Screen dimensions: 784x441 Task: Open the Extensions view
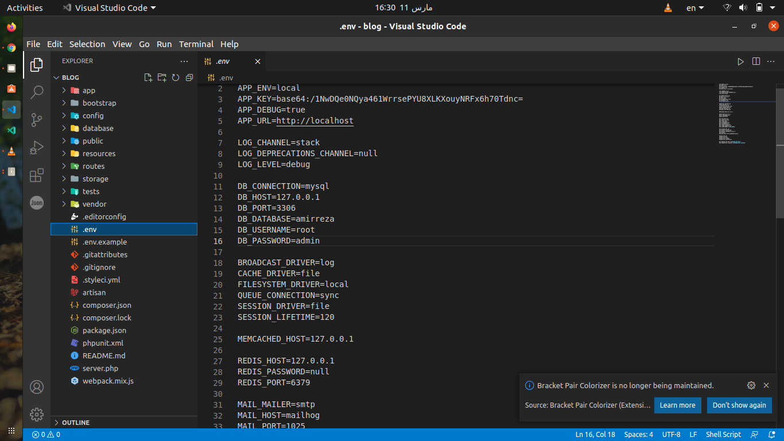pos(37,175)
